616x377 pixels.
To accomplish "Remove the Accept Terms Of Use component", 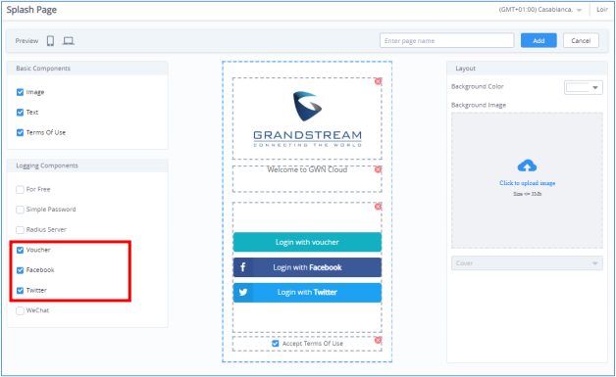I will coord(378,340).
